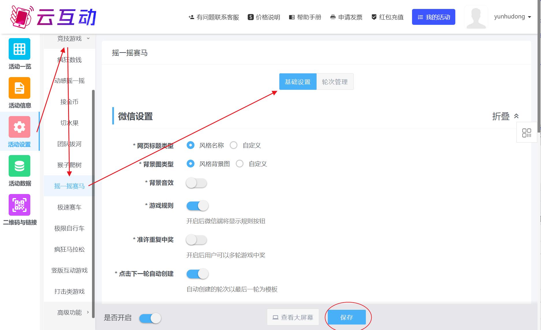Select 自定义 radio for 背景图类型
Image resolution: width=541 pixels, height=330 pixels.
[239, 164]
